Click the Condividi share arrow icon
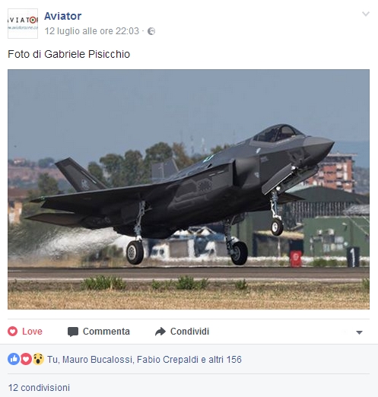The image size is (378, 397). [160, 332]
